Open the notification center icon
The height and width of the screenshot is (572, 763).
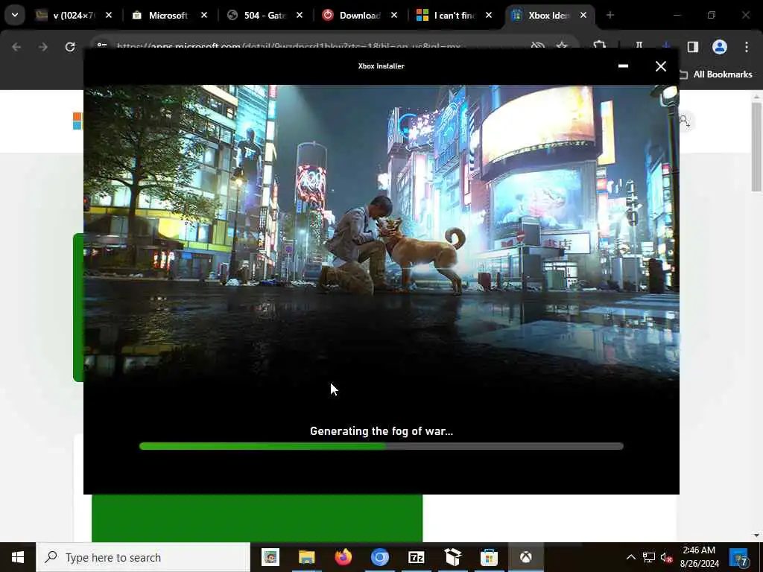click(x=741, y=557)
